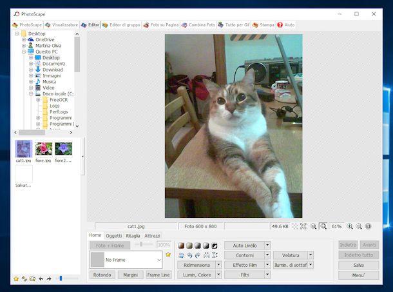This screenshot has height=292, width=393.
Task: Rotate photo 90° clockwise
Action: pyautogui.click(x=198, y=255)
